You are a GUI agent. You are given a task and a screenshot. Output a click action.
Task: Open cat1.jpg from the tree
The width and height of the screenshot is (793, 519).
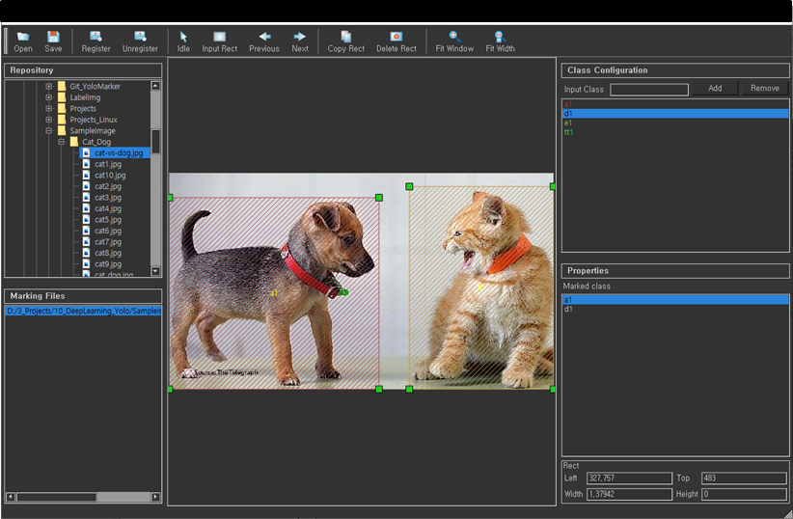tap(108, 164)
